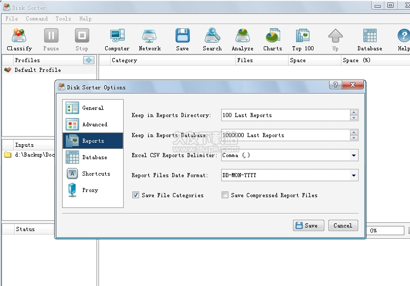Click the Save floppy icon in toolbar
This screenshot has height=286, width=410.
[182, 40]
